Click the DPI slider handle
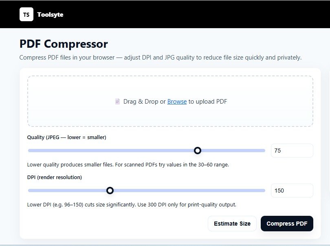The image size is (330, 246). (x=110, y=190)
